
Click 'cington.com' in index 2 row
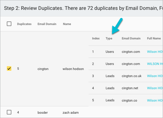(131, 64)
